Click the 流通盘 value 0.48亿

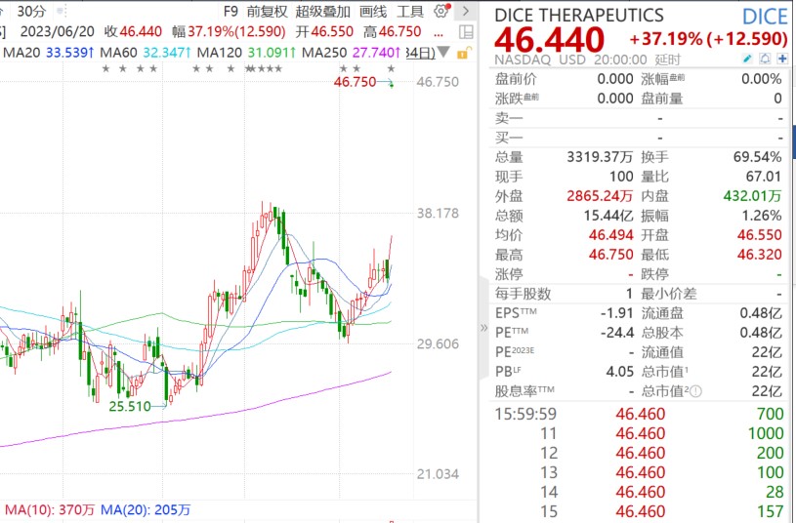(761, 313)
